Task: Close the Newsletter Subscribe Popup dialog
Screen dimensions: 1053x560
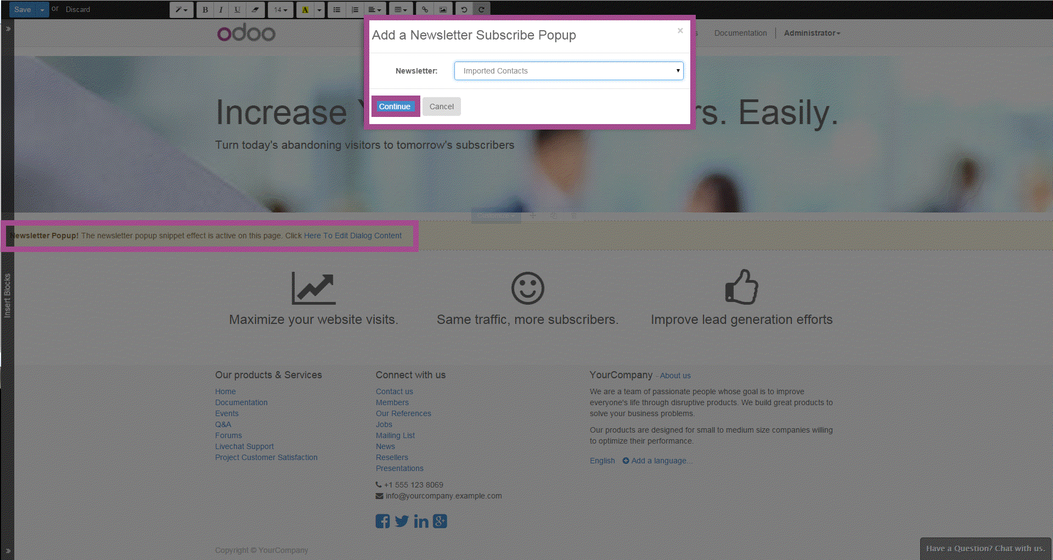Action: pyautogui.click(x=680, y=31)
